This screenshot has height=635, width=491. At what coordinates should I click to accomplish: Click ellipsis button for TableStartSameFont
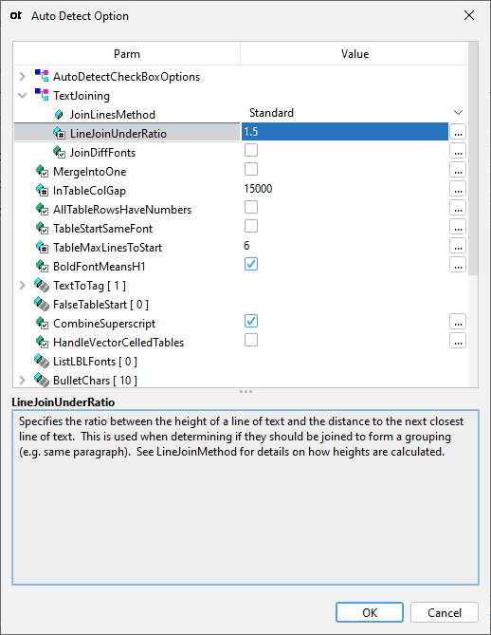458,227
